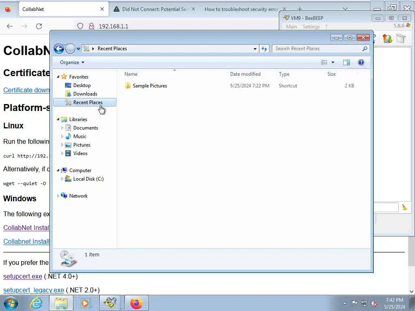
Task: Click the insecure connection lock icon
Action: point(91,26)
